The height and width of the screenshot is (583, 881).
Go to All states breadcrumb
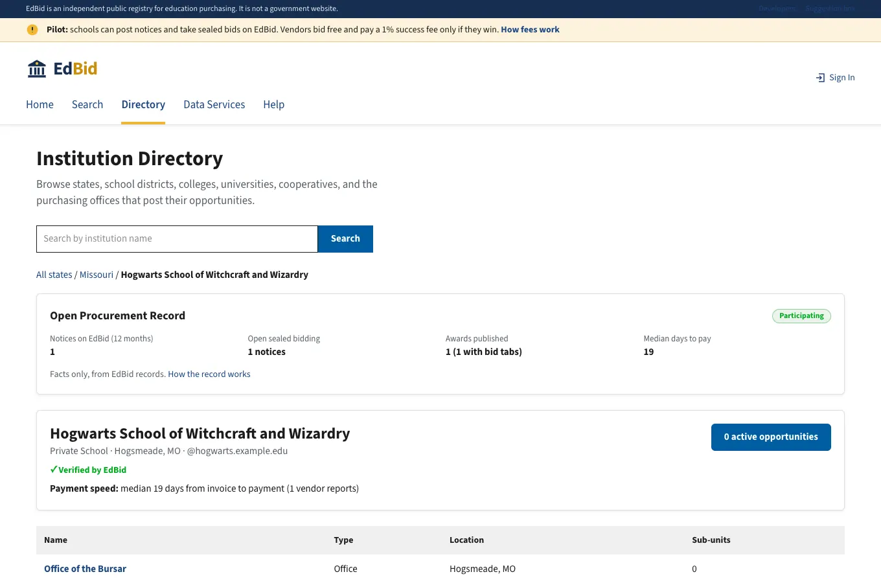[x=54, y=275]
